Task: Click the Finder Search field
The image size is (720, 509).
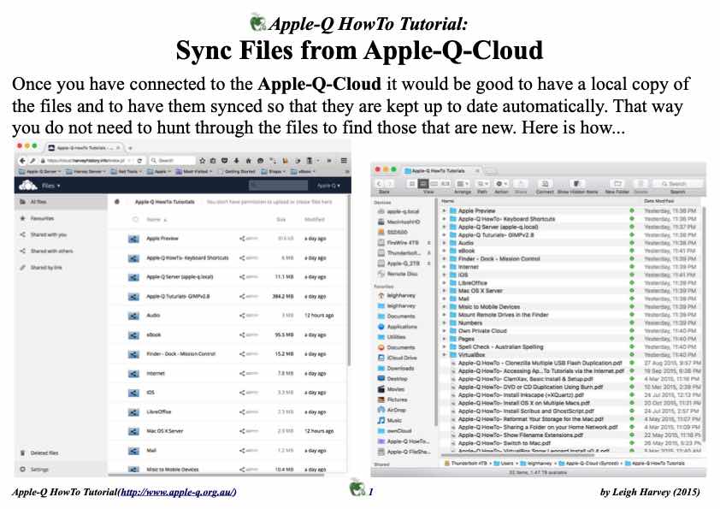Action: pyautogui.click(x=677, y=184)
